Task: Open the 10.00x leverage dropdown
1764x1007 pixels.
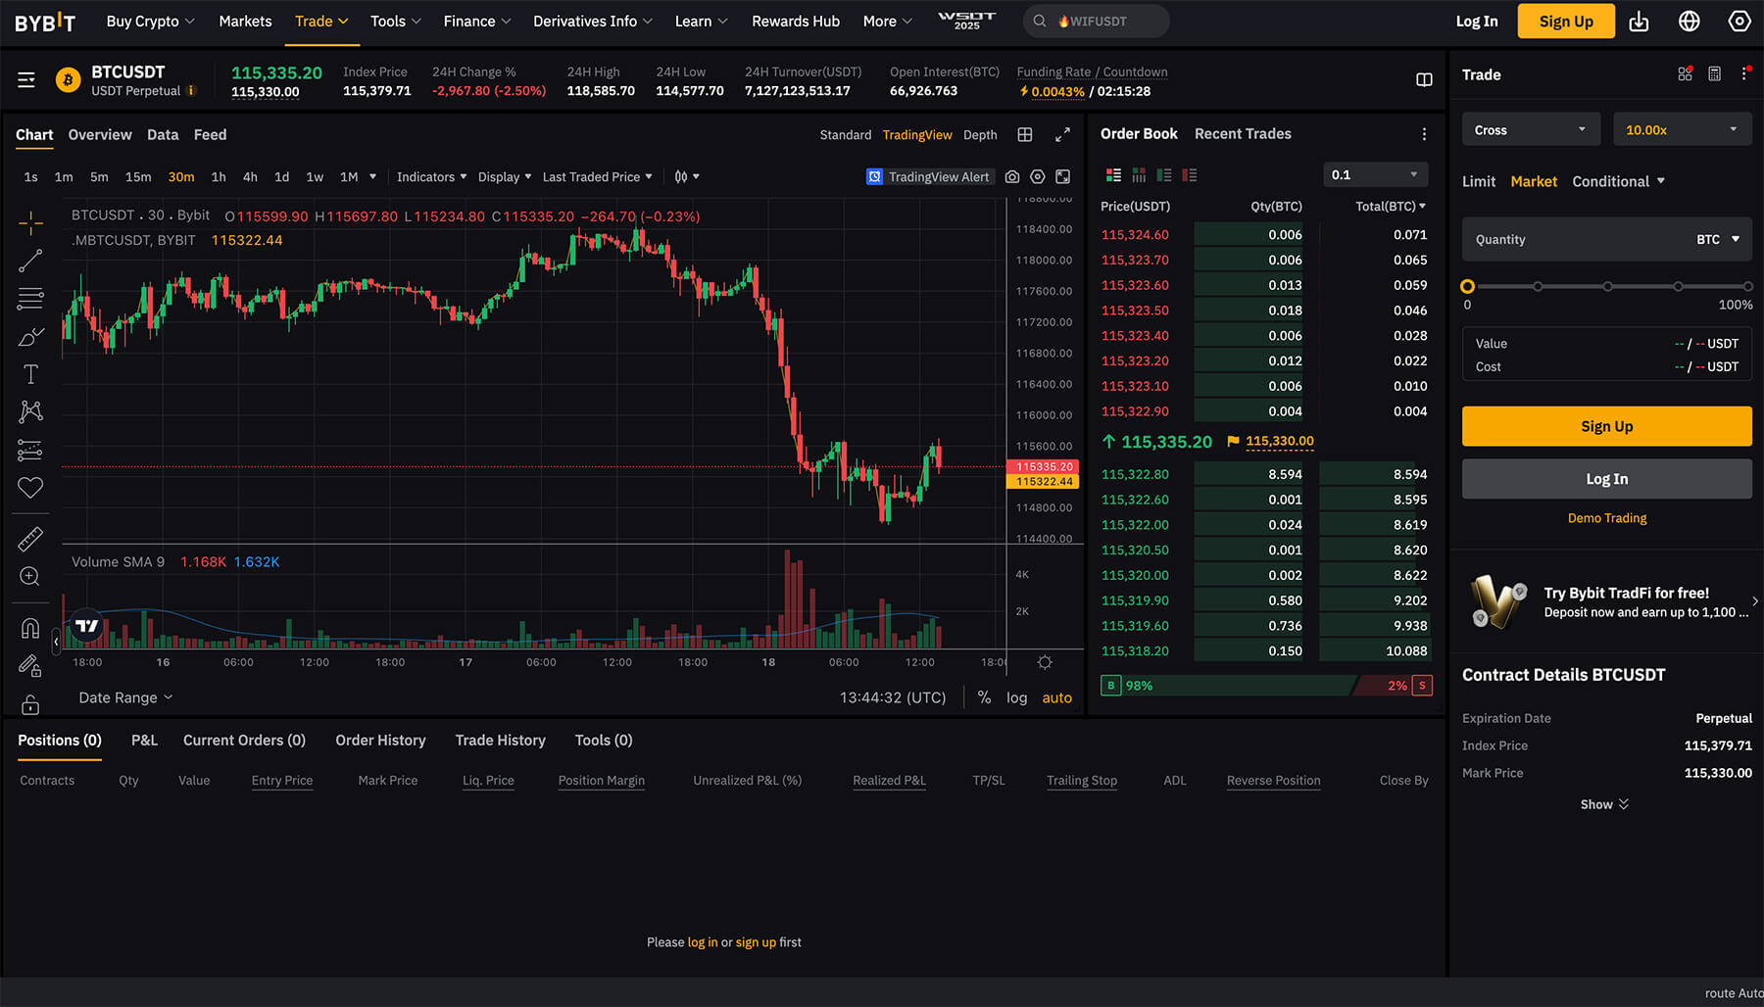Action: coord(1681,129)
